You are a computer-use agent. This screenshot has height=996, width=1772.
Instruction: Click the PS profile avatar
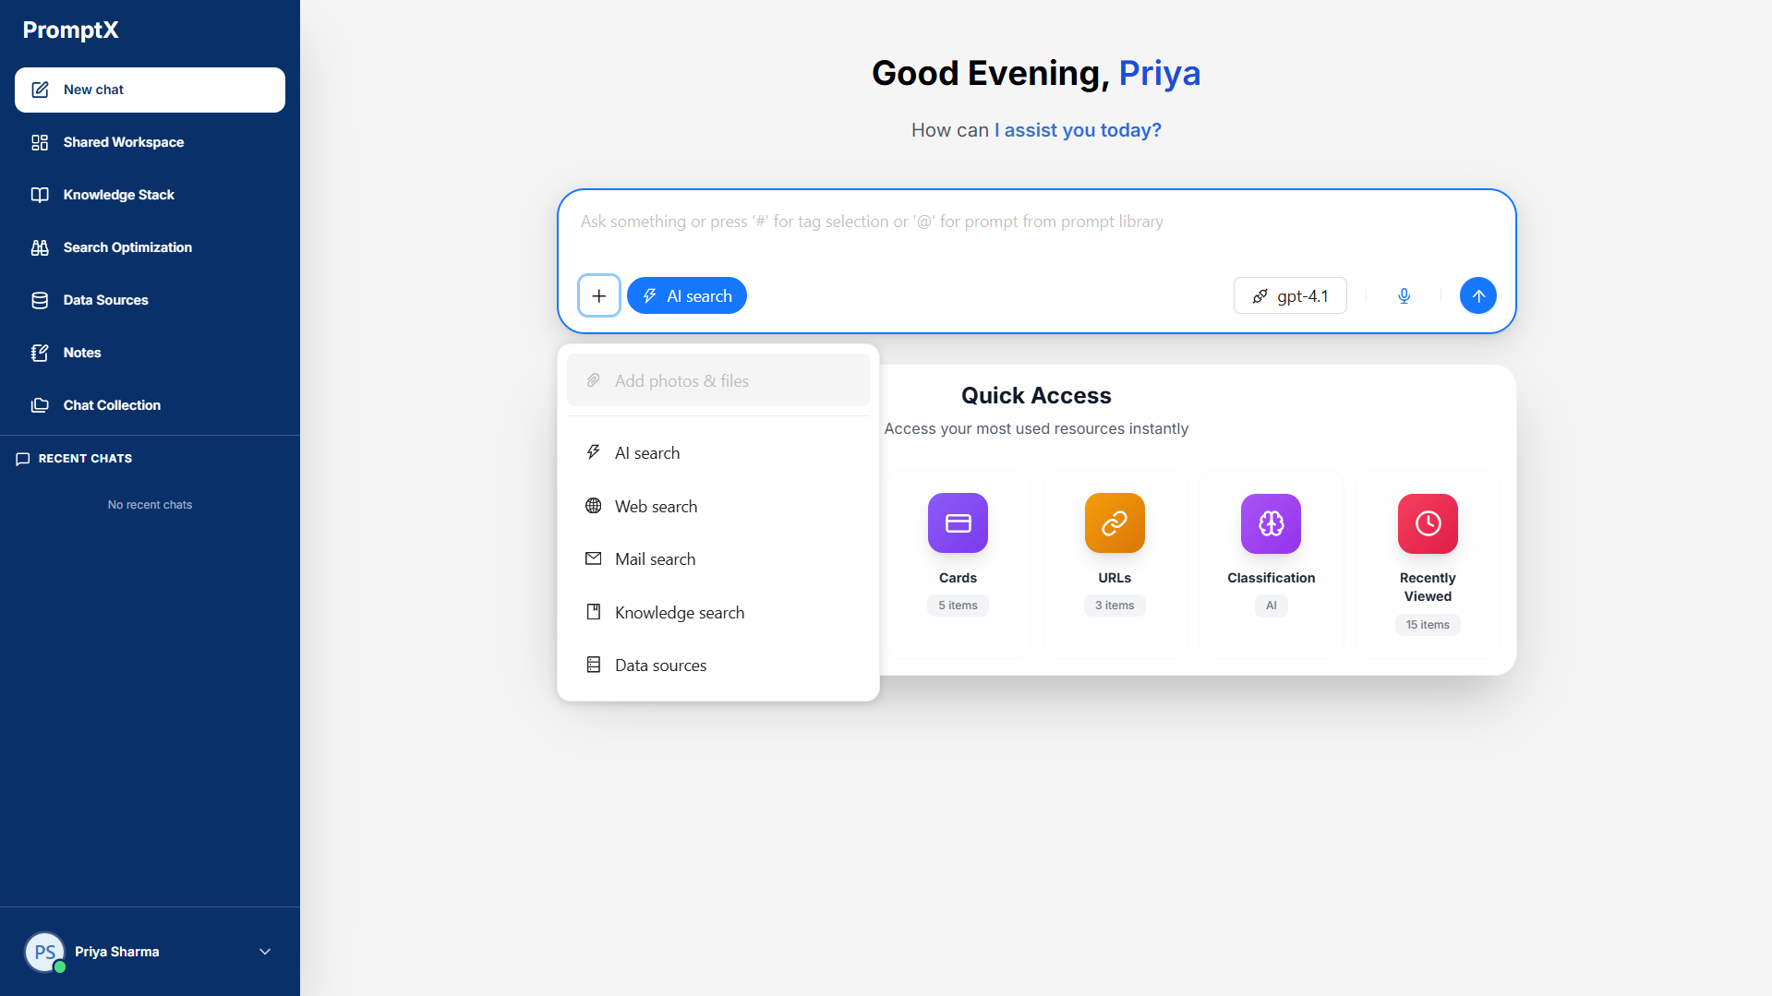(x=44, y=952)
